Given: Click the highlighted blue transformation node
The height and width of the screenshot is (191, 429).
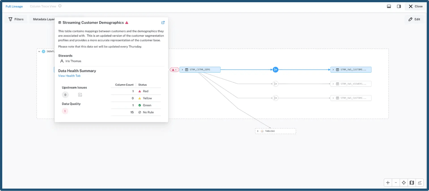Looking at the screenshot, I should tap(275, 70).
